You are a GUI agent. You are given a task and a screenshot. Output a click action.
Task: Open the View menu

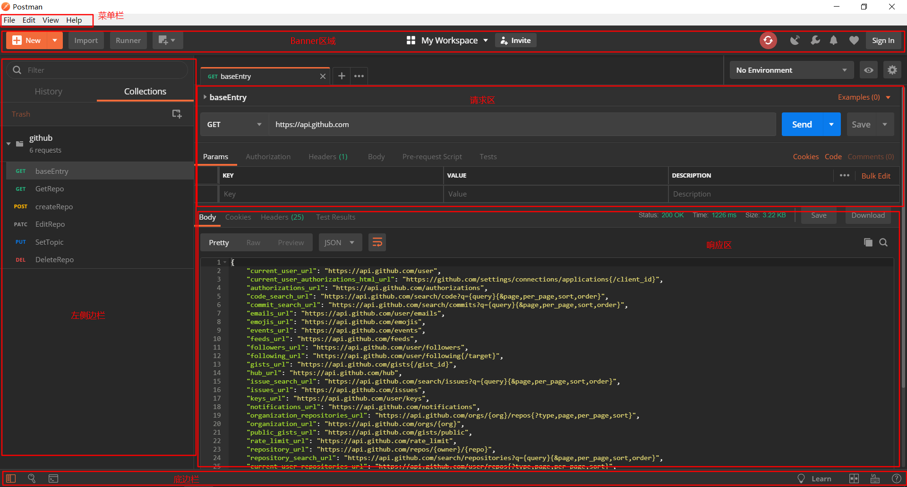tap(51, 20)
